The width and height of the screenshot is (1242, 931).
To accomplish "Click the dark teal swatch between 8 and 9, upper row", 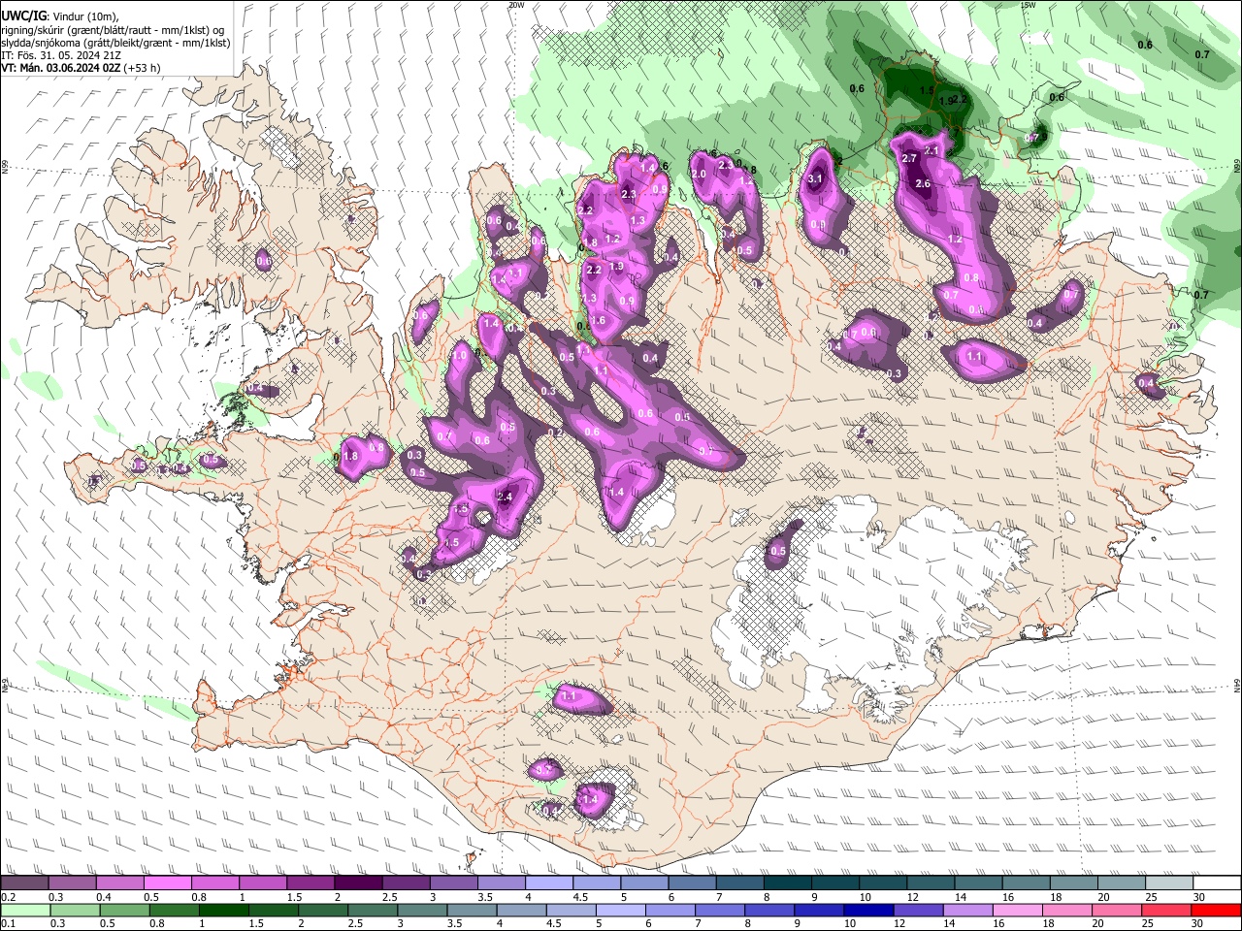I will [788, 883].
